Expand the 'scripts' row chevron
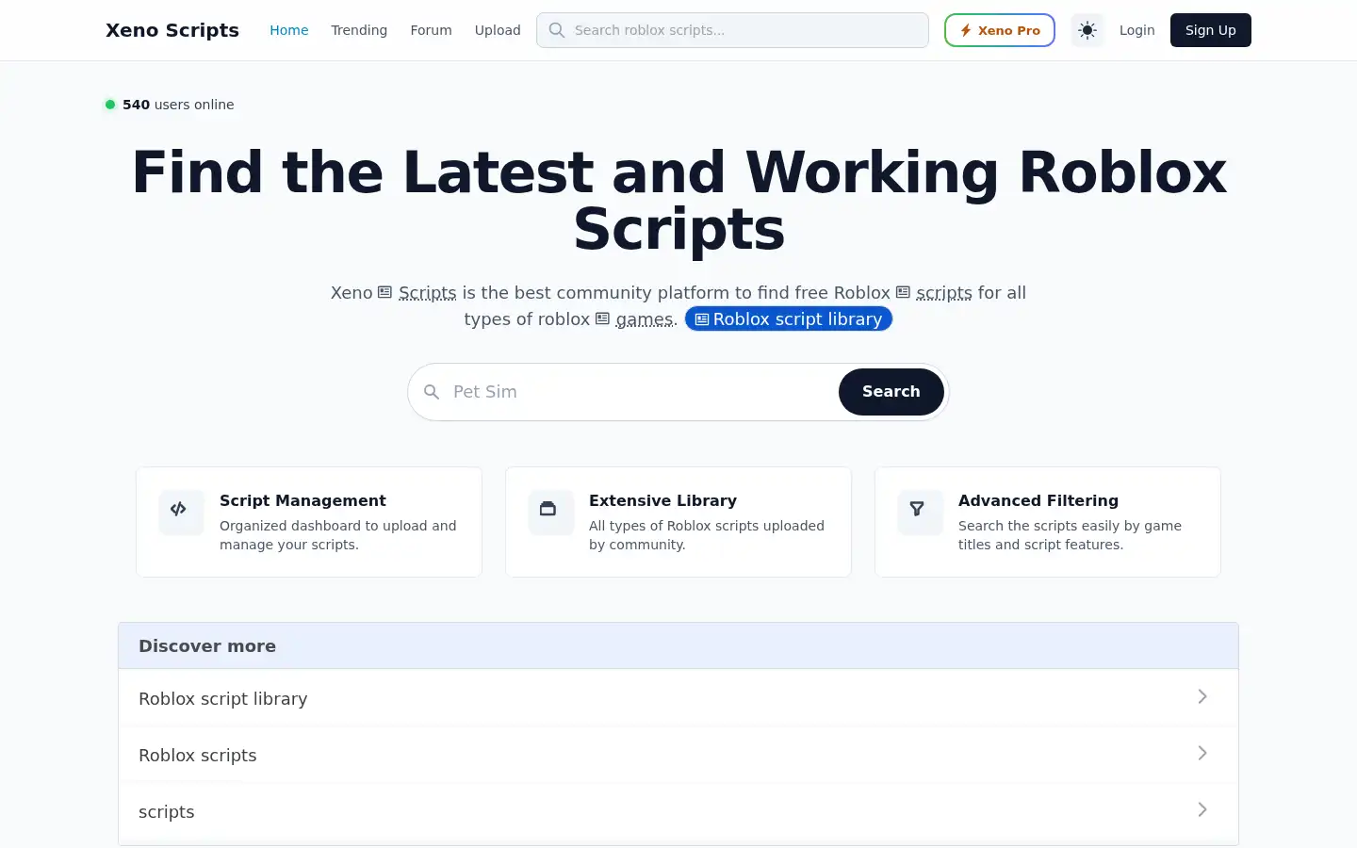The image size is (1357, 848). coord(1202,809)
